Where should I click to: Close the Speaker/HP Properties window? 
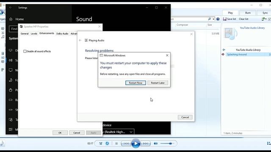click(x=100, y=26)
